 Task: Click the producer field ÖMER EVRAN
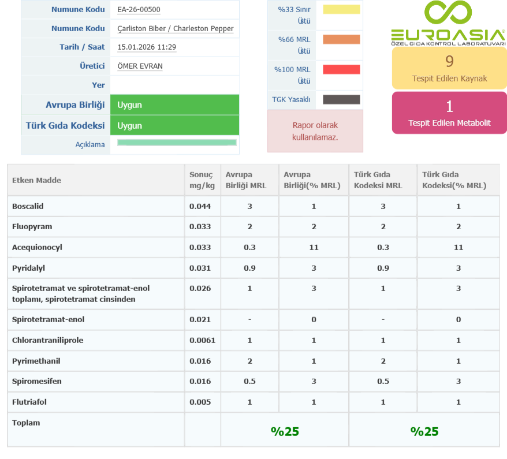[x=140, y=66]
